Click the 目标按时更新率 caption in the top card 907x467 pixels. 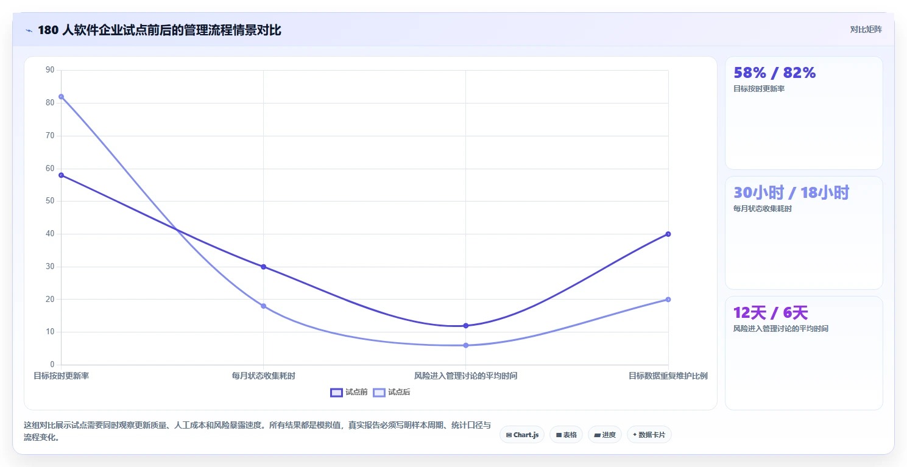[759, 89]
